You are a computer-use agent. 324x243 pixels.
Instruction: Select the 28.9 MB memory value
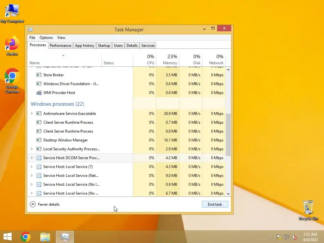(171, 114)
